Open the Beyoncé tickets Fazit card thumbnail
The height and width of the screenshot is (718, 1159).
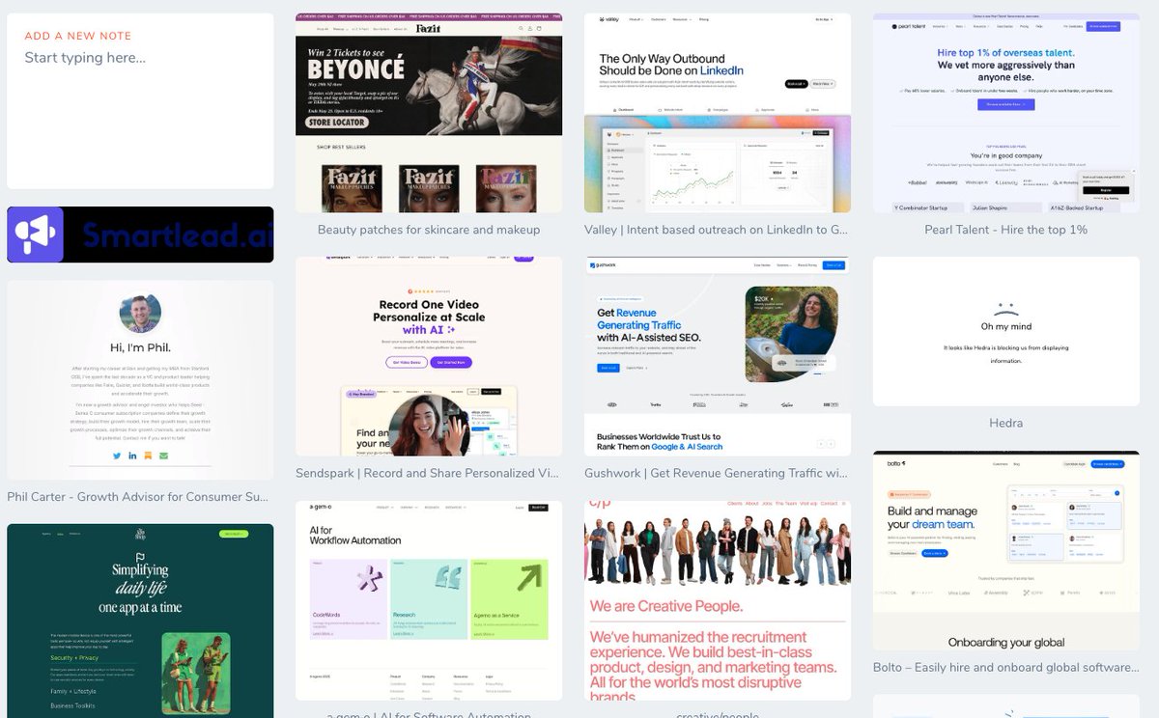(x=429, y=113)
